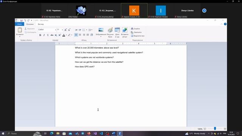
Task: Select Justify text alignment
Action: click(x=88, y=35)
